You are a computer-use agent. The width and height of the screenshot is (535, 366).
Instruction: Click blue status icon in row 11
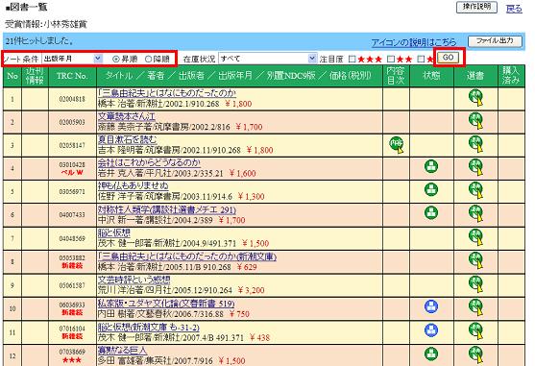click(431, 329)
